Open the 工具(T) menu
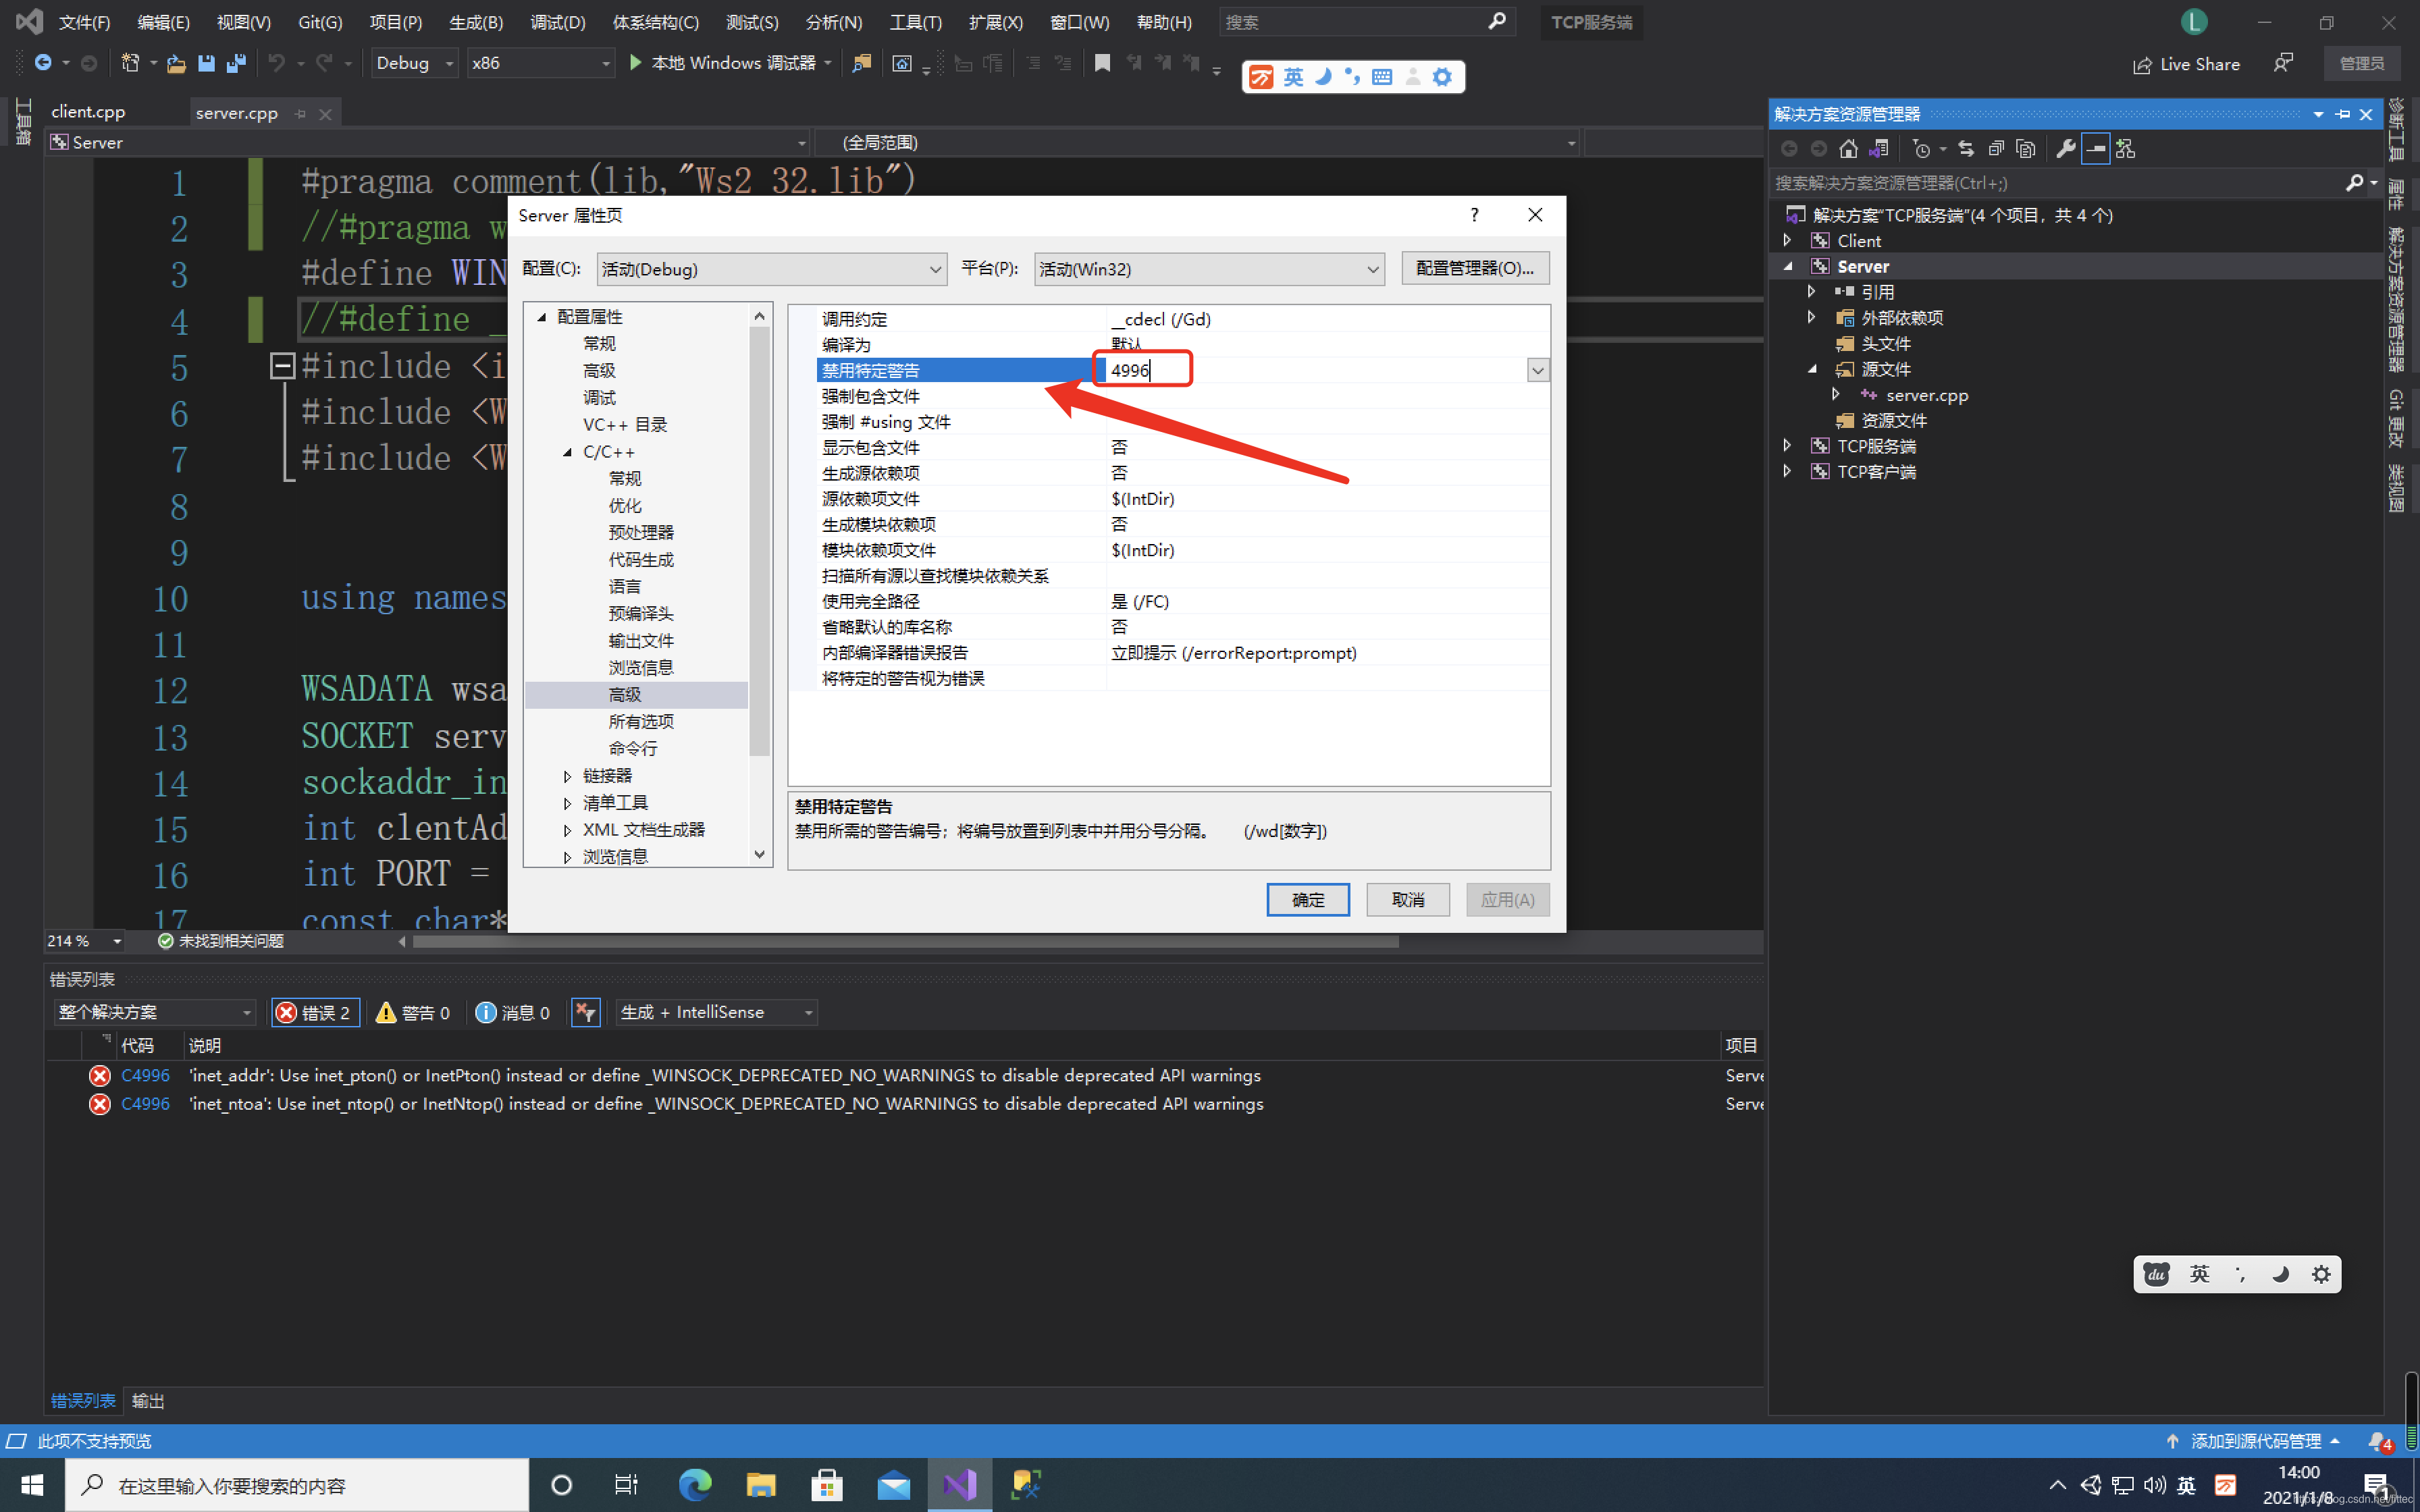 915,22
